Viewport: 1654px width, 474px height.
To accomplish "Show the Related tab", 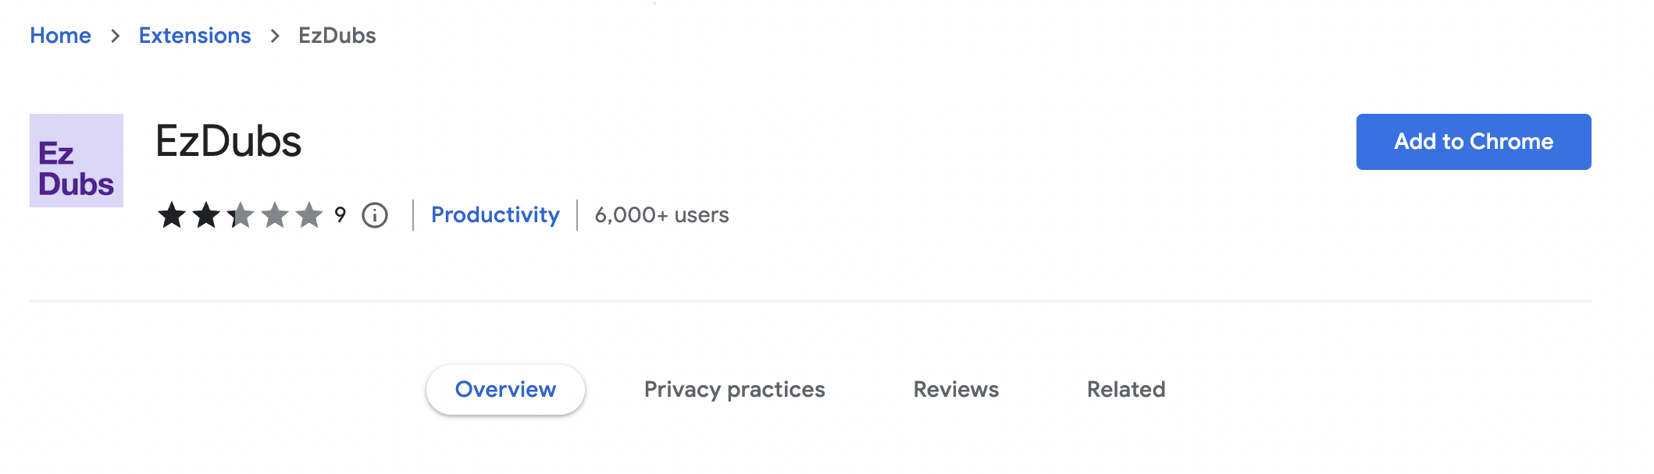I will (x=1125, y=389).
